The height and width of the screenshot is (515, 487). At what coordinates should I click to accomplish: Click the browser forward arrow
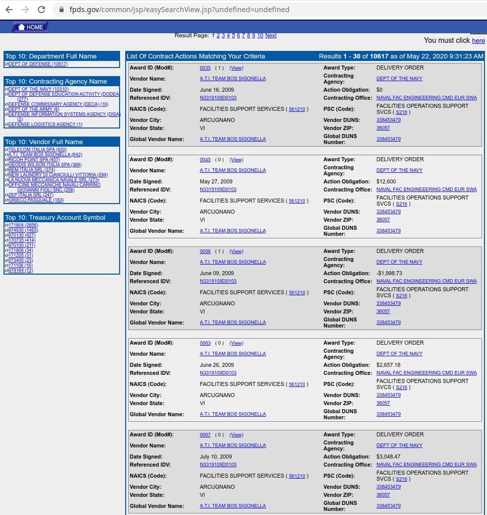(x=25, y=10)
